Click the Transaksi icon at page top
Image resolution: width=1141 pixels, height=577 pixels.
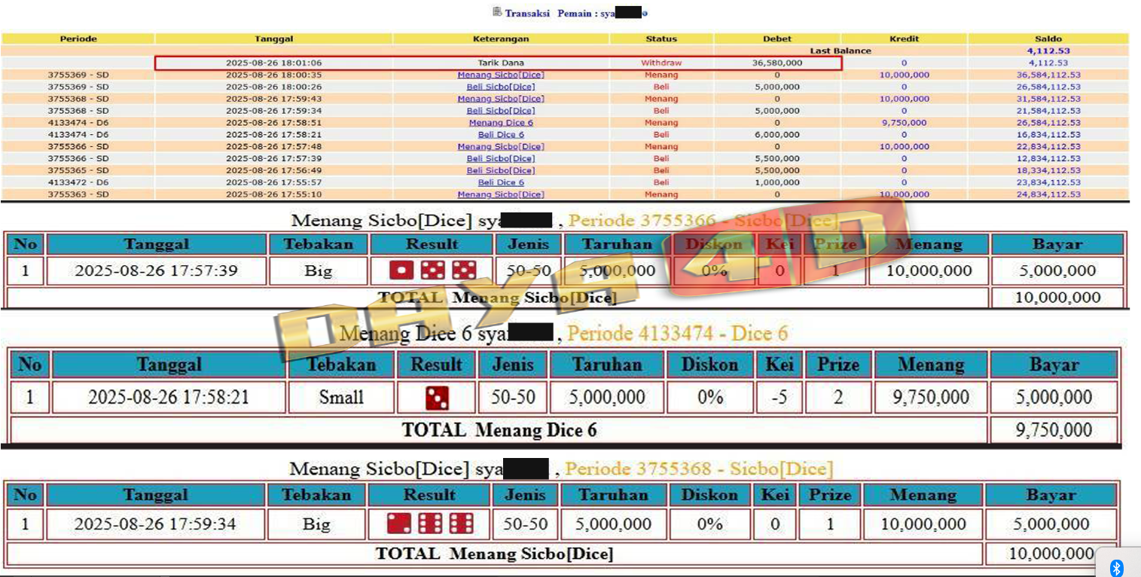[x=497, y=12]
